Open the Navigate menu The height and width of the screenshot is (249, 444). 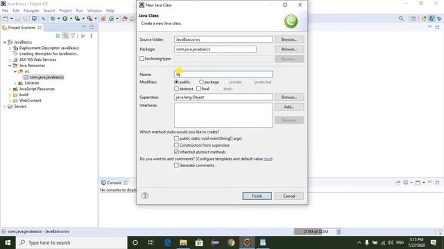(x=31, y=11)
